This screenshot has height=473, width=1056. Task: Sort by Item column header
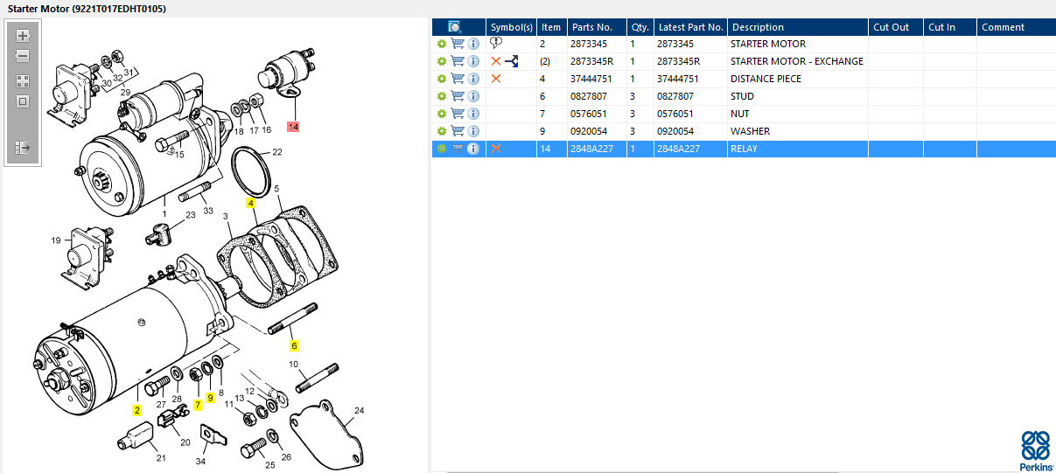551,27
